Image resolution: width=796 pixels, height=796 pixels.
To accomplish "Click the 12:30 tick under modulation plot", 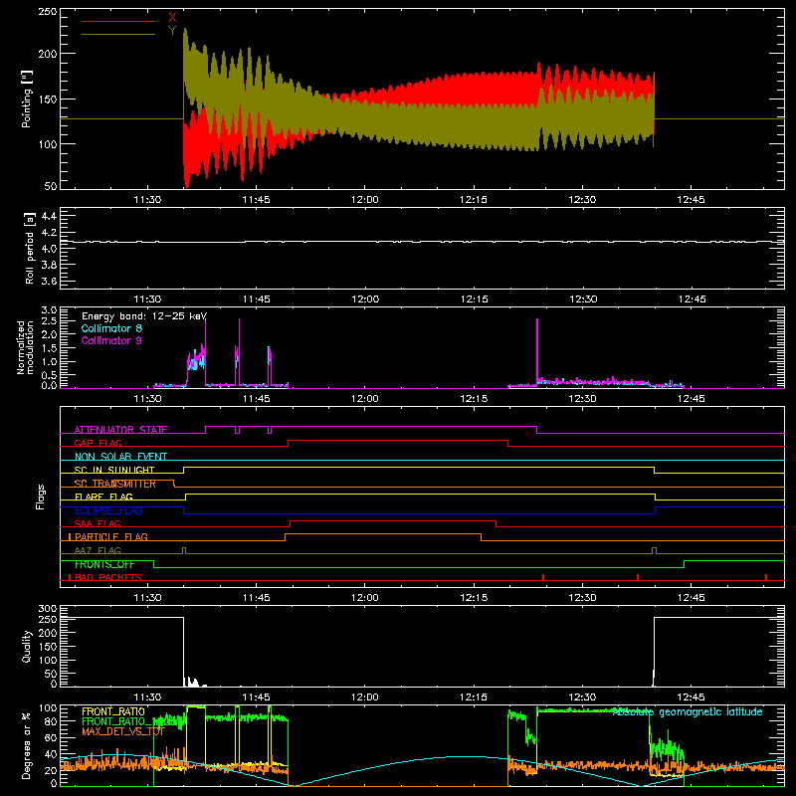I will 582,399.
